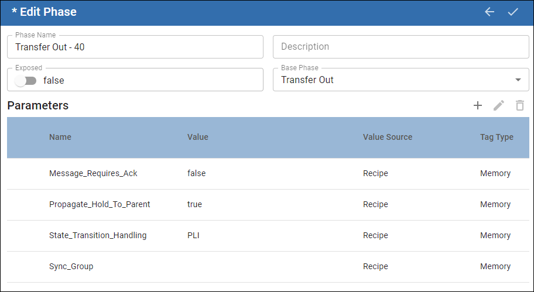Click the pencil edit parameter icon
Screen dimensions: 534x292
tap(499, 105)
